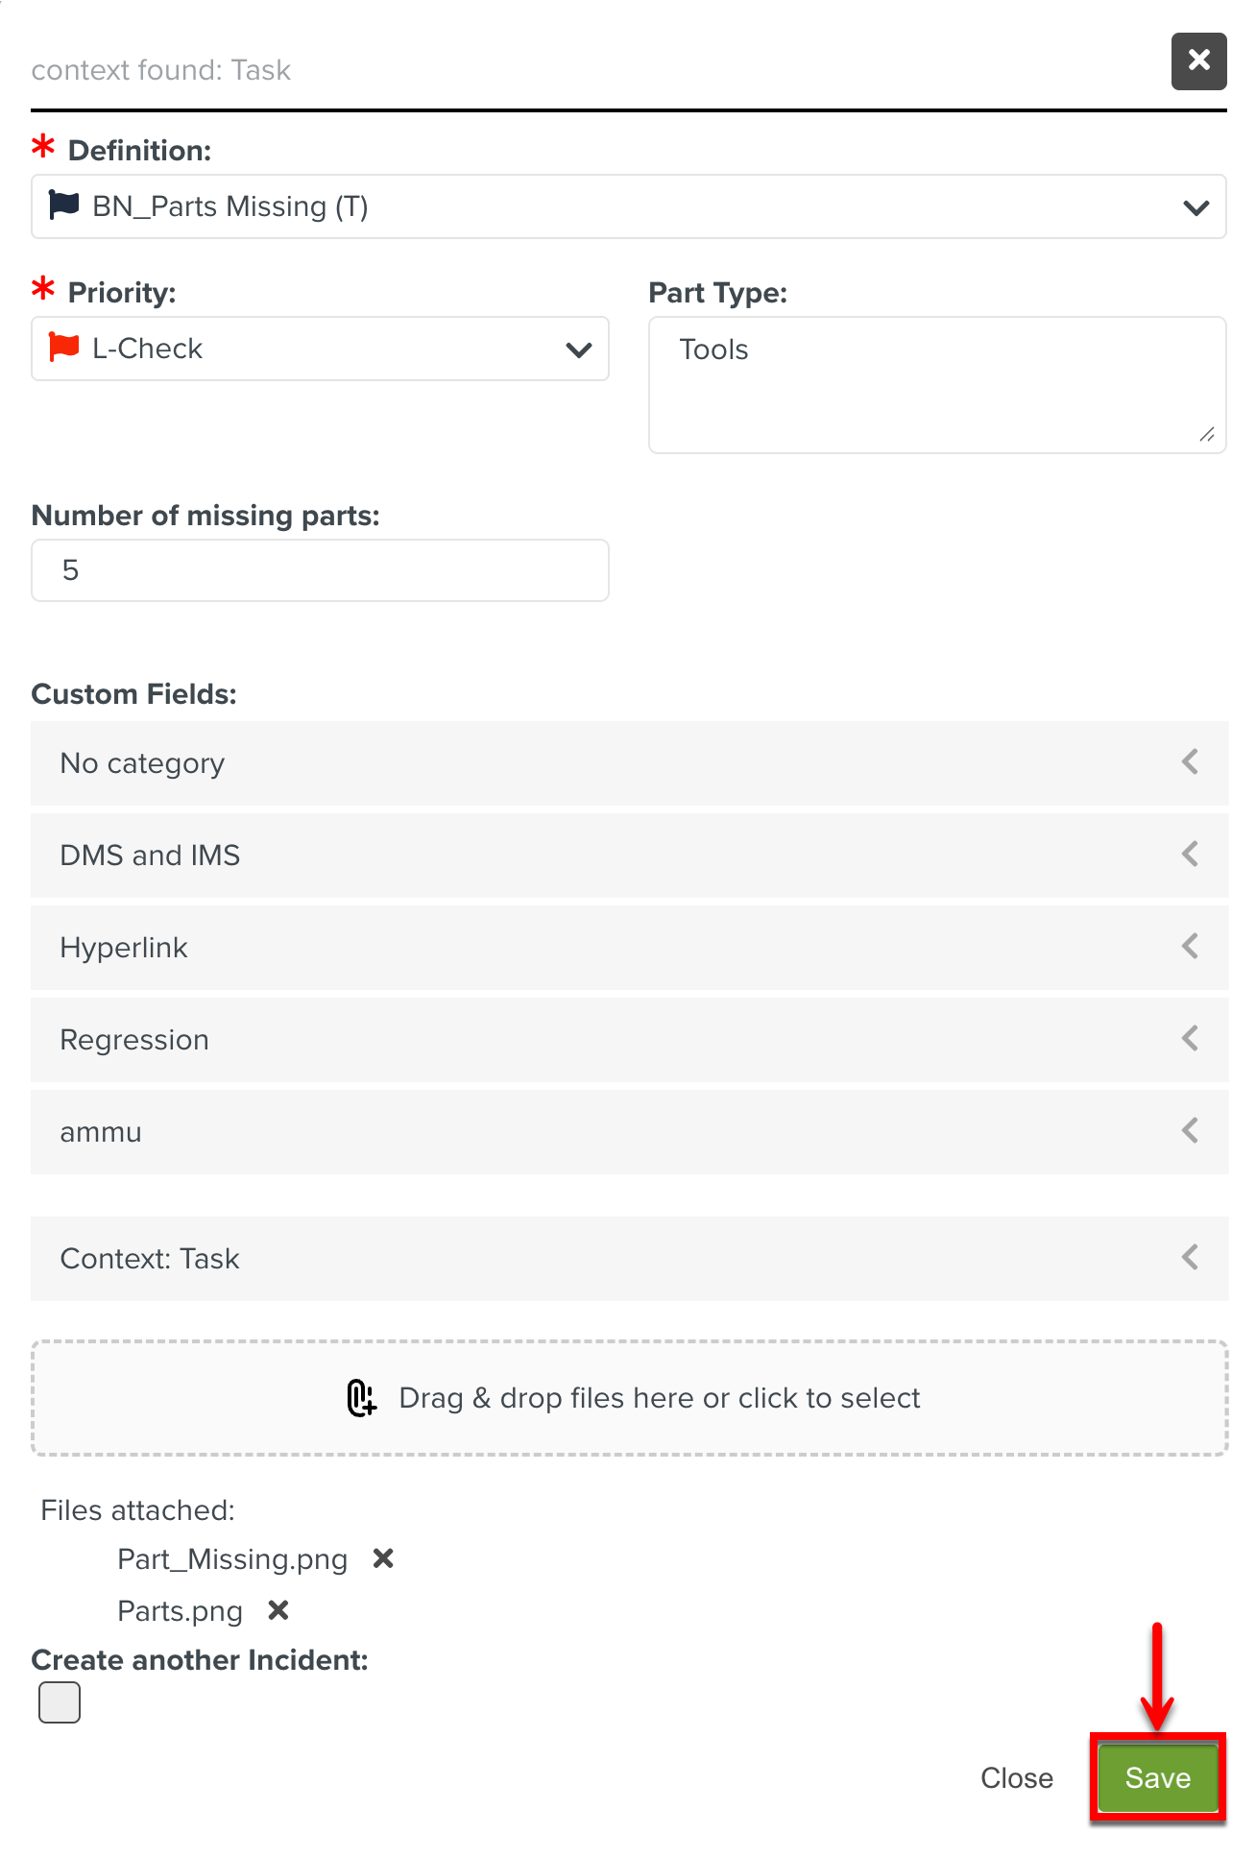Expand the Context: Task section

coord(629,1259)
